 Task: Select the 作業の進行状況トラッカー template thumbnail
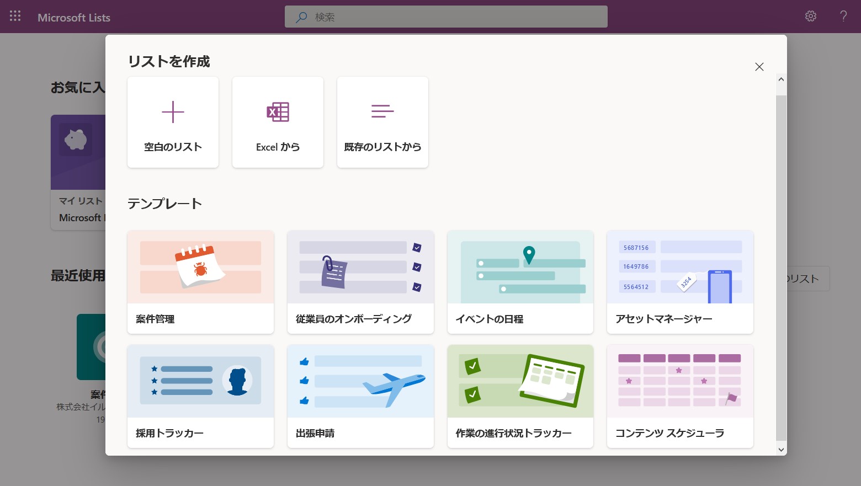pos(520,381)
